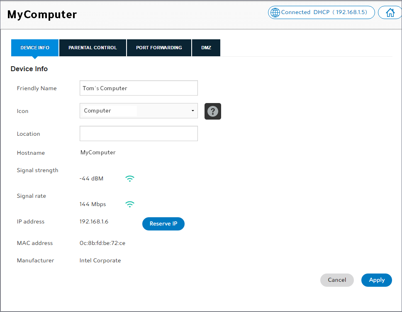The image size is (402, 312).
Task: Click the Home icon button
Action: click(x=390, y=12)
